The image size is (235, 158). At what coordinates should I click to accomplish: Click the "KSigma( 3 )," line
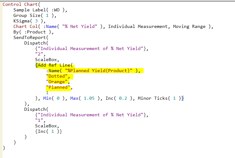click(30, 21)
